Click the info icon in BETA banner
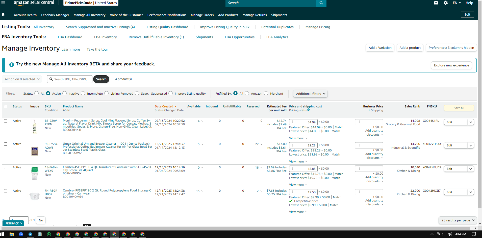Screen dimensions: 482x238 click(12, 64)
